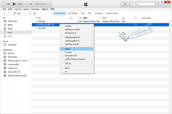172x114 pixels.
Task: Open the แก้ไข (Edit) menu
Action: [10, 9]
